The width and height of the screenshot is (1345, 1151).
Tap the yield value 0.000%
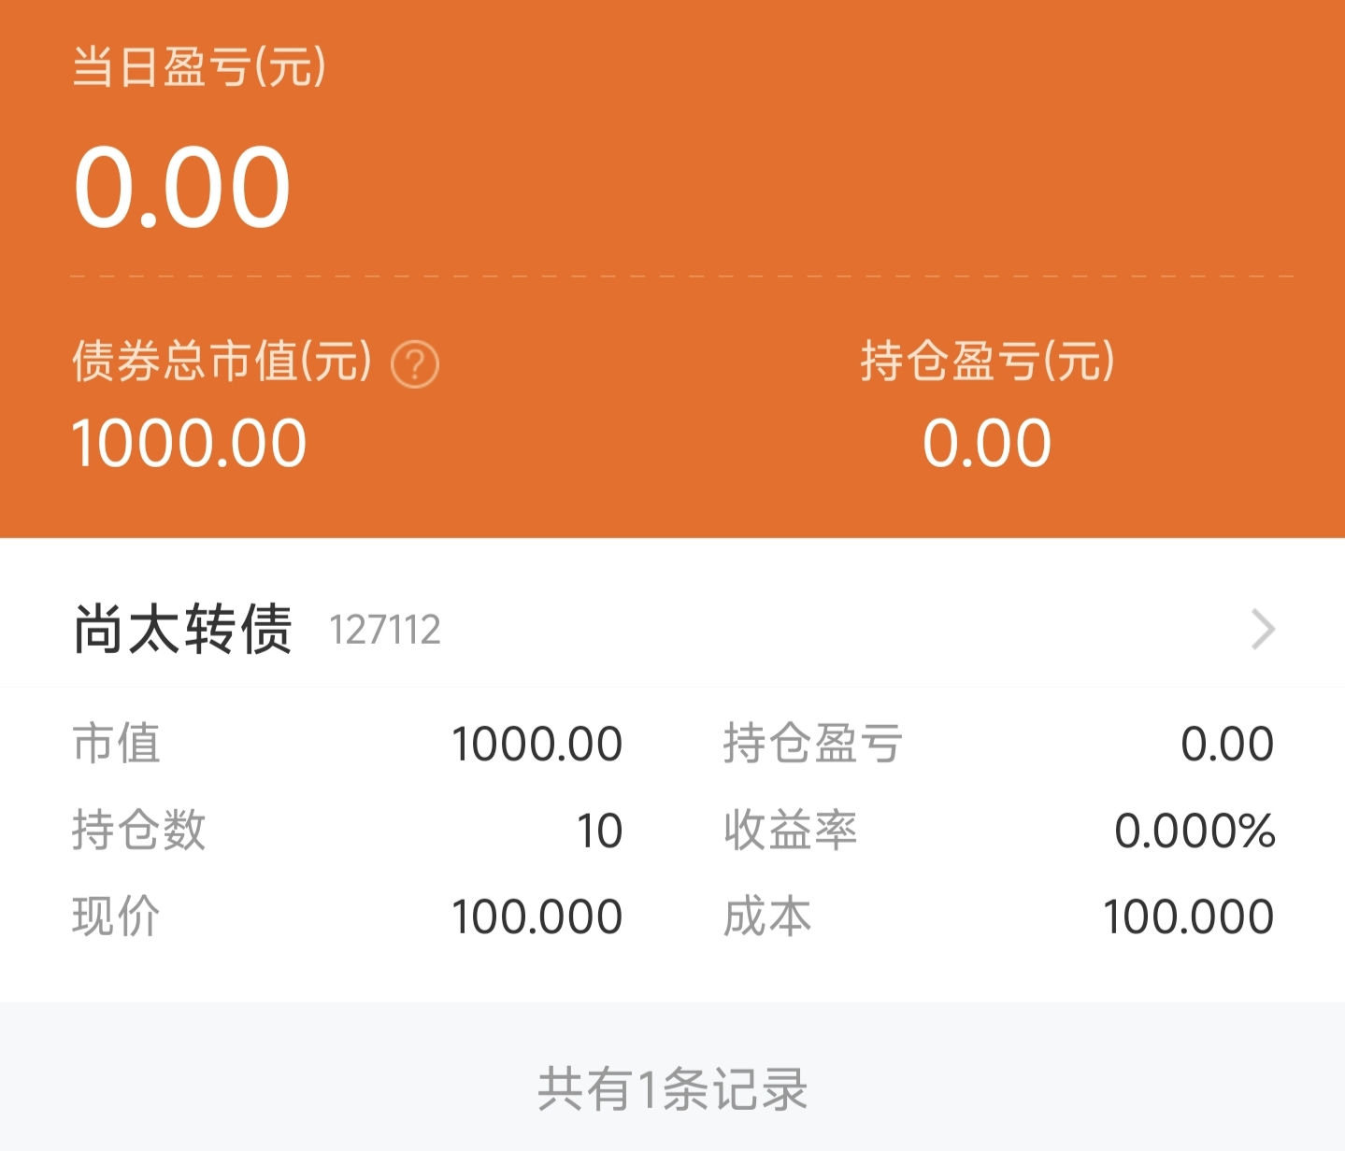coord(1195,831)
